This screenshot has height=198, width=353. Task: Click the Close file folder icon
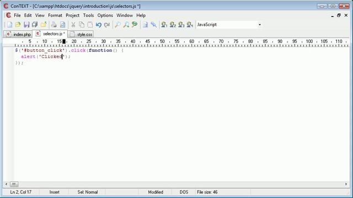pos(44,25)
